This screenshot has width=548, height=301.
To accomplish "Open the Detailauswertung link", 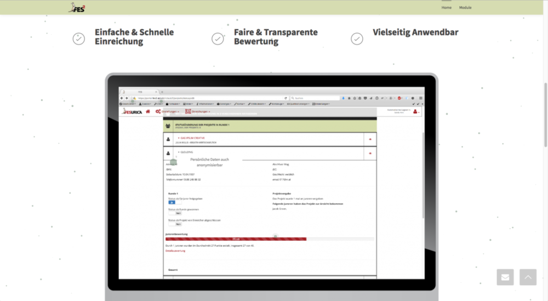I will click(175, 251).
